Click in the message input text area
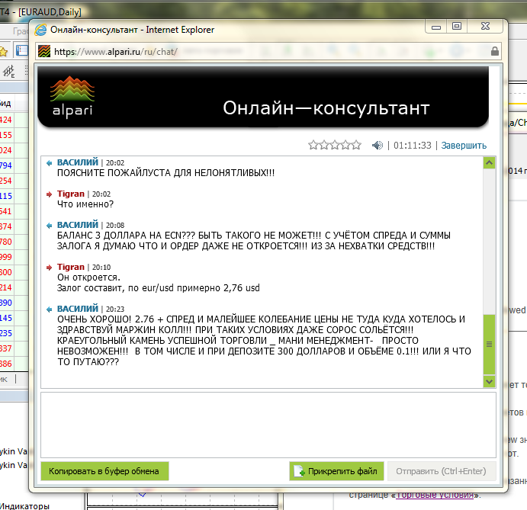The width and height of the screenshot is (527, 510). (x=268, y=425)
